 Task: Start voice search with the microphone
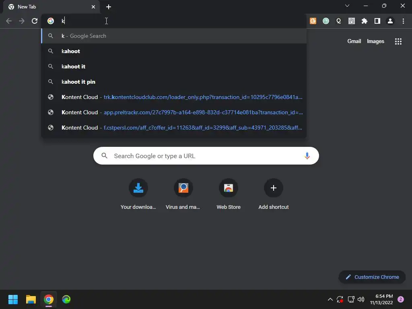point(307,156)
